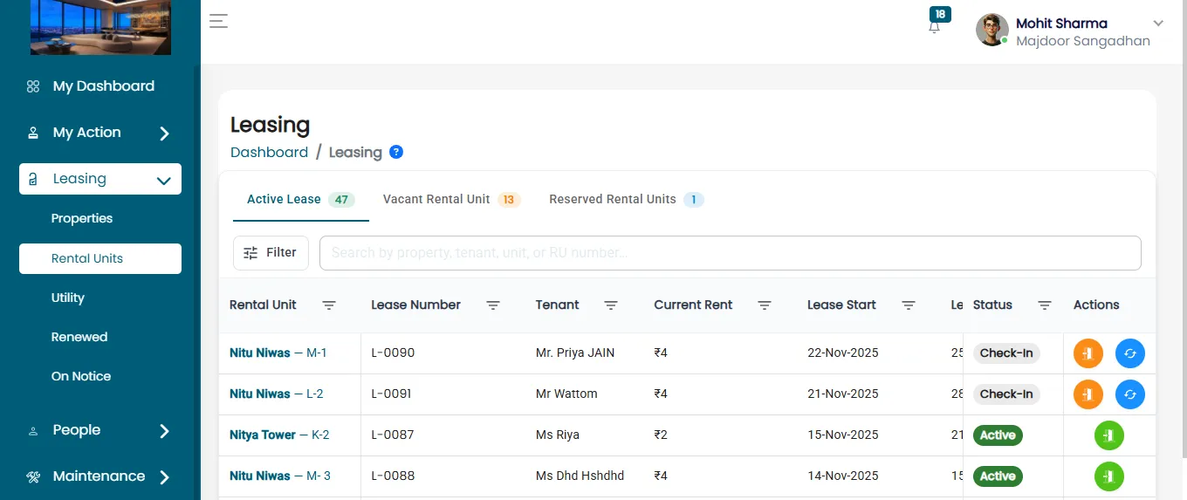Viewport: 1187px width, 500px height.
Task: Click lease start date 22-Nov-2025
Action: [x=843, y=353]
